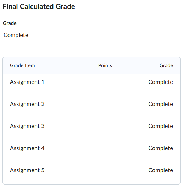Click the empty Points cell for Assignment 3
Image resolution: width=183 pixels, height=187 pixels.
coord(105,129)
